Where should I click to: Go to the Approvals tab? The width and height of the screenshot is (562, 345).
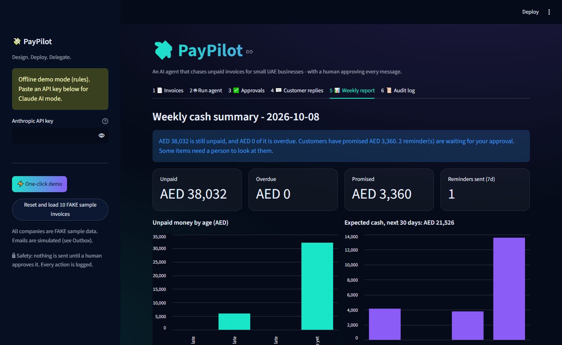(x=246, y=91)
